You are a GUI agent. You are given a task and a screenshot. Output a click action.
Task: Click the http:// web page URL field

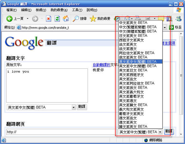coord(62,132)
